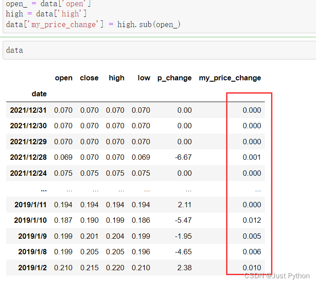Select the 'close' column header
The width and height of the screenshot is (316, 284).
point(89,78)
